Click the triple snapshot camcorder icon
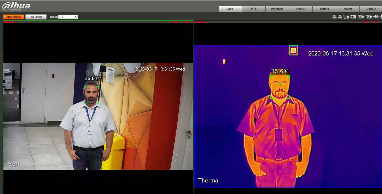 (x=361, y=17)
